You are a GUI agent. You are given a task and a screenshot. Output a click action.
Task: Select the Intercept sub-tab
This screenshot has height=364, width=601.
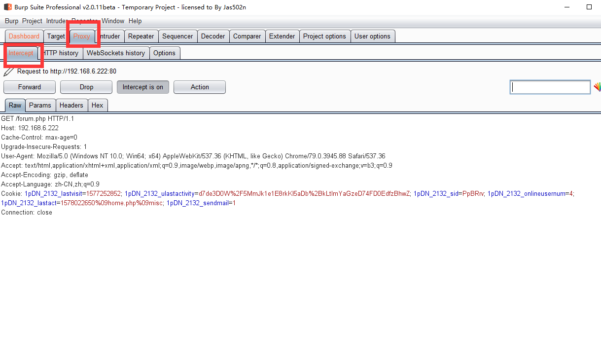[21, 53]
